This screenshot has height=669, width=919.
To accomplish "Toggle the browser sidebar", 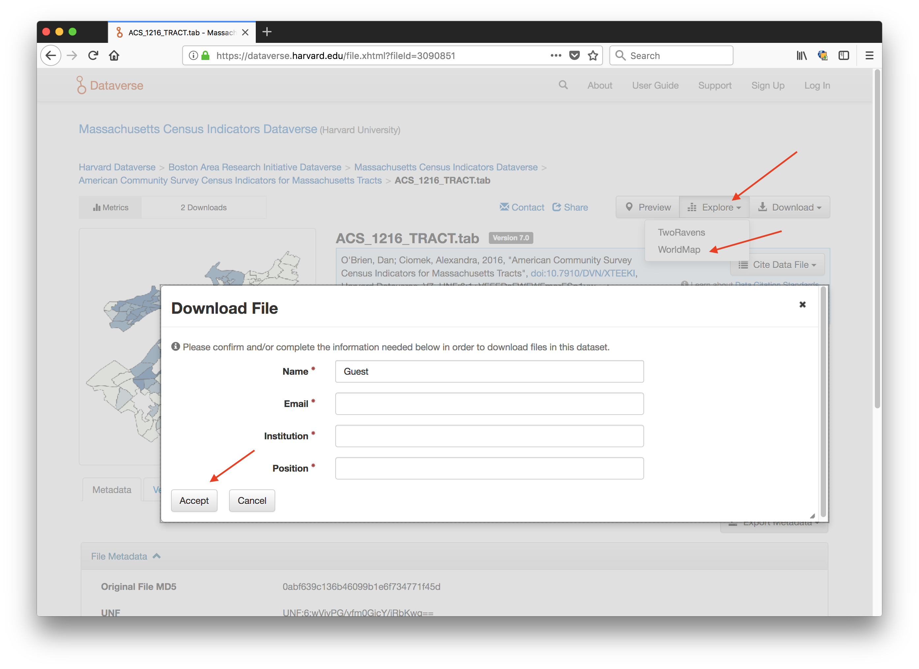I will coord(844,55).
